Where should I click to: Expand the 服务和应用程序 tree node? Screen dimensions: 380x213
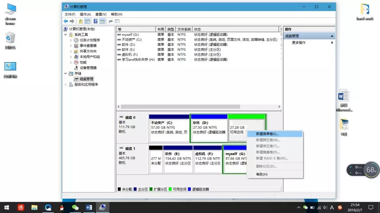point(65,84)
